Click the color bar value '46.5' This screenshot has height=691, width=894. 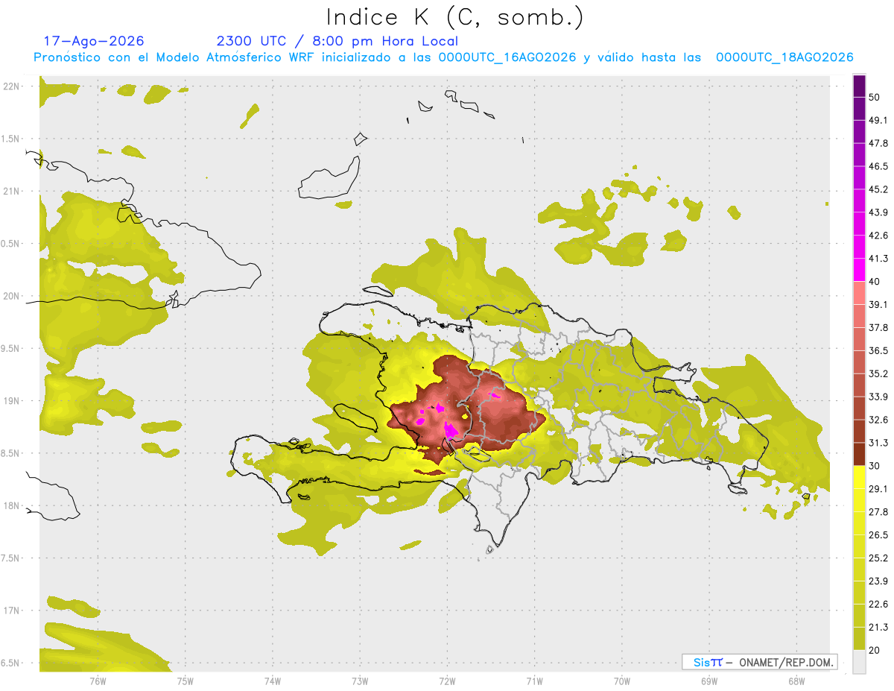pos(878,166)
